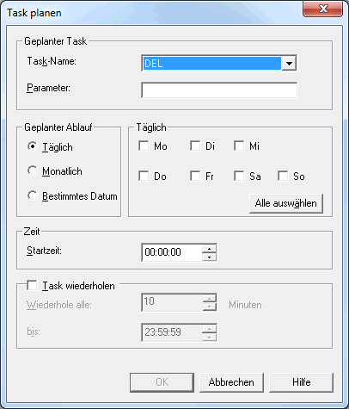349x409 pixels.
Task: Click the selected DEL task name text
Action: (153, 64)
